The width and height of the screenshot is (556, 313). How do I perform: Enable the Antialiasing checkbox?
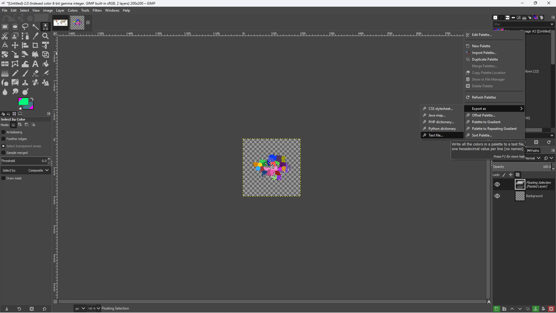(3, 132)
